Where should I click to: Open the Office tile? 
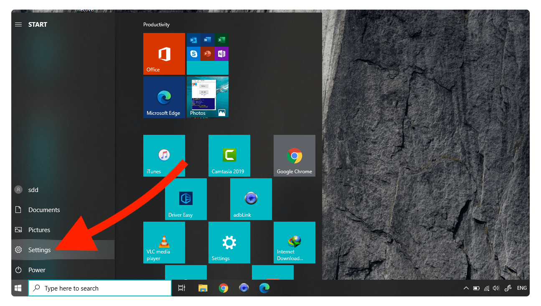[x=164, y=54]
